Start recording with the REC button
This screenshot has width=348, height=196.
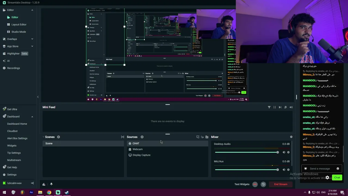coord(255,184)
